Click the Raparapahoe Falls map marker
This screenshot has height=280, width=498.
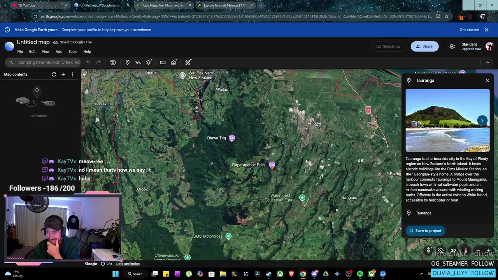pos(272,165)
